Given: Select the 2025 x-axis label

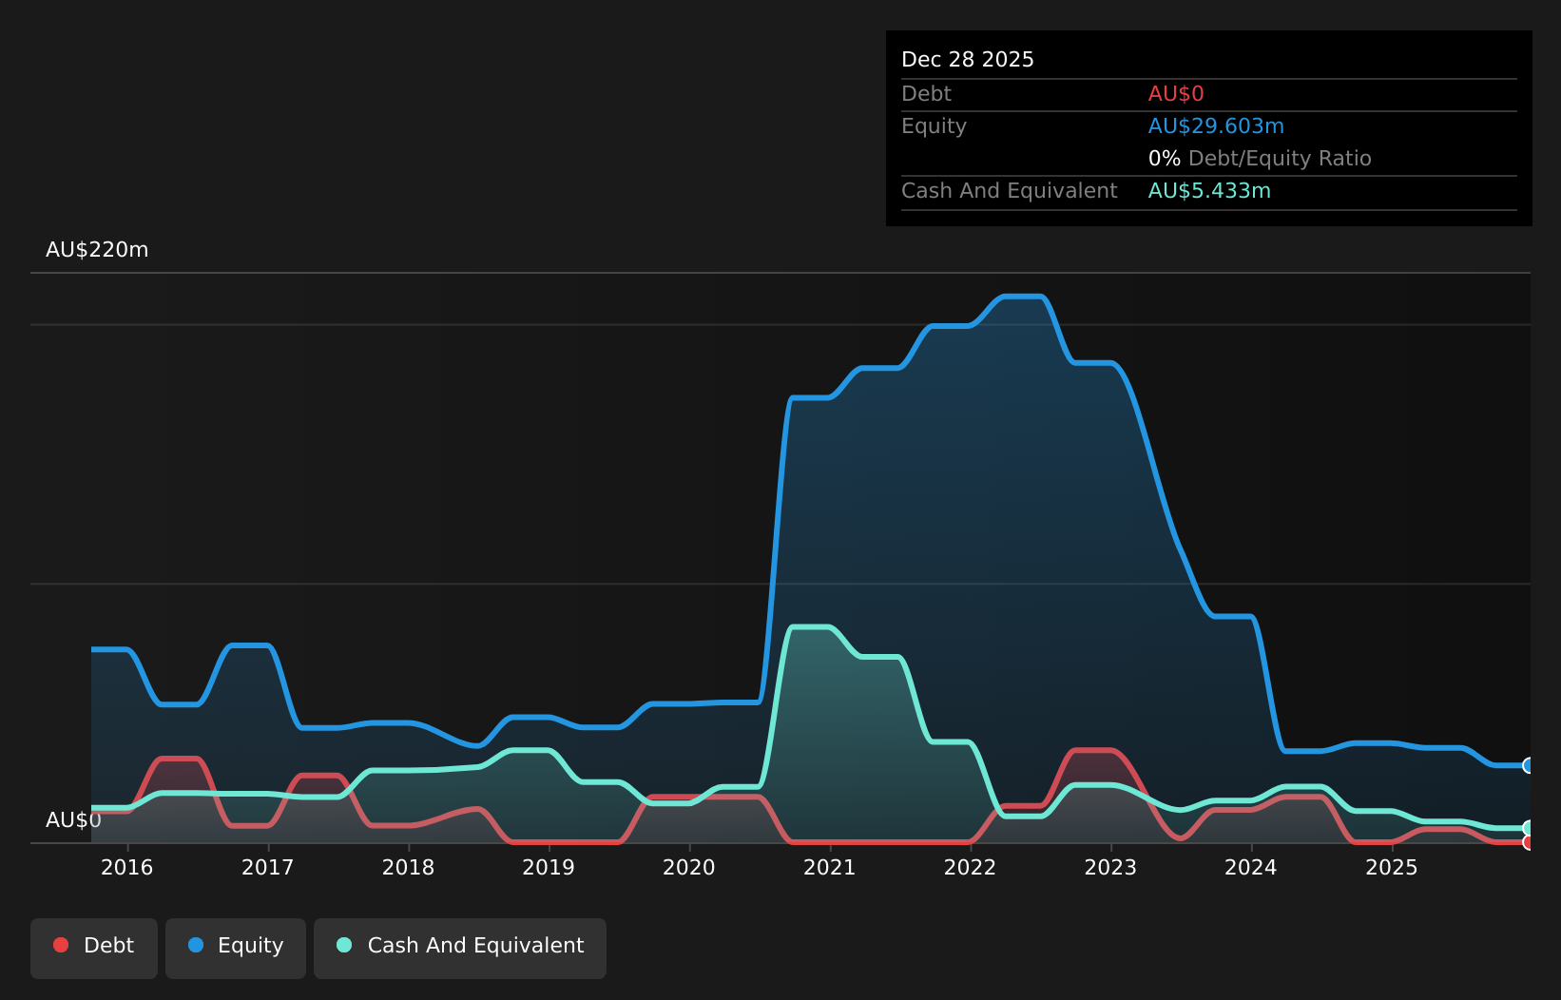Looking at the screenshot, I should click(1392, 867).
